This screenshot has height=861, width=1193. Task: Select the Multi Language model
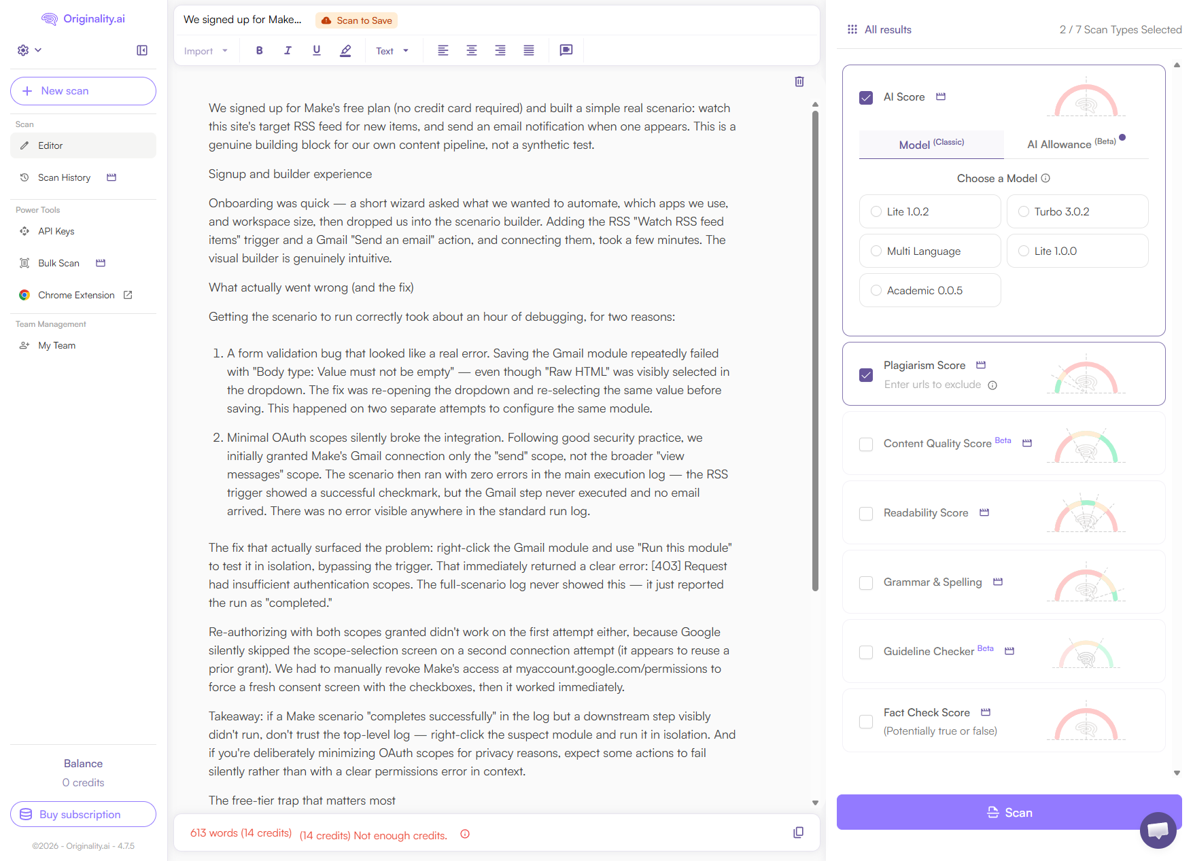[930, 251]
